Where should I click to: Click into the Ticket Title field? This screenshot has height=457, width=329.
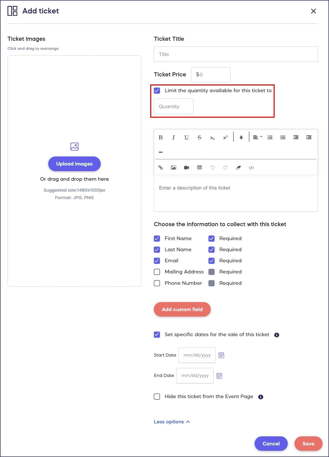coord(235,54)
